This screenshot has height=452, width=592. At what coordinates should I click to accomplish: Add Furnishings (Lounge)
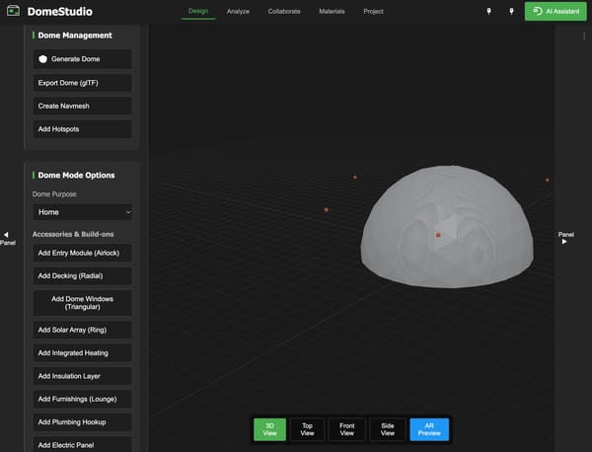[x=82, y=399]
